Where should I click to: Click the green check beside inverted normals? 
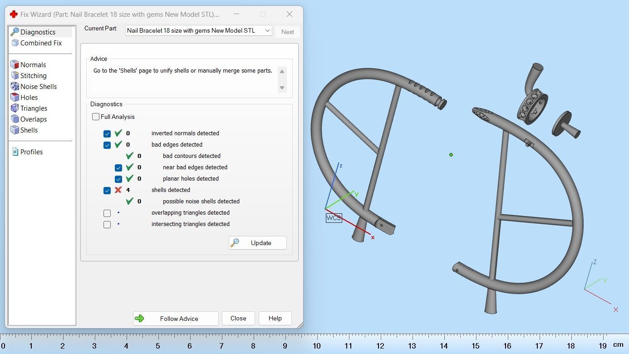click(118, 133)
